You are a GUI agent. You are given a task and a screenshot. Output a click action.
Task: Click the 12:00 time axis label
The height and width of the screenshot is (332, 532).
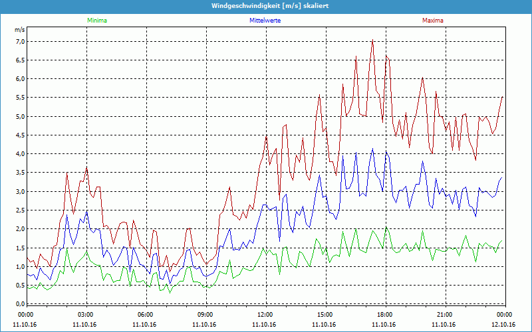(x=264, y=315)
